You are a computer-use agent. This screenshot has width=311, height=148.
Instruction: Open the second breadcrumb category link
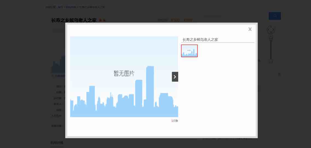[71, 7]
